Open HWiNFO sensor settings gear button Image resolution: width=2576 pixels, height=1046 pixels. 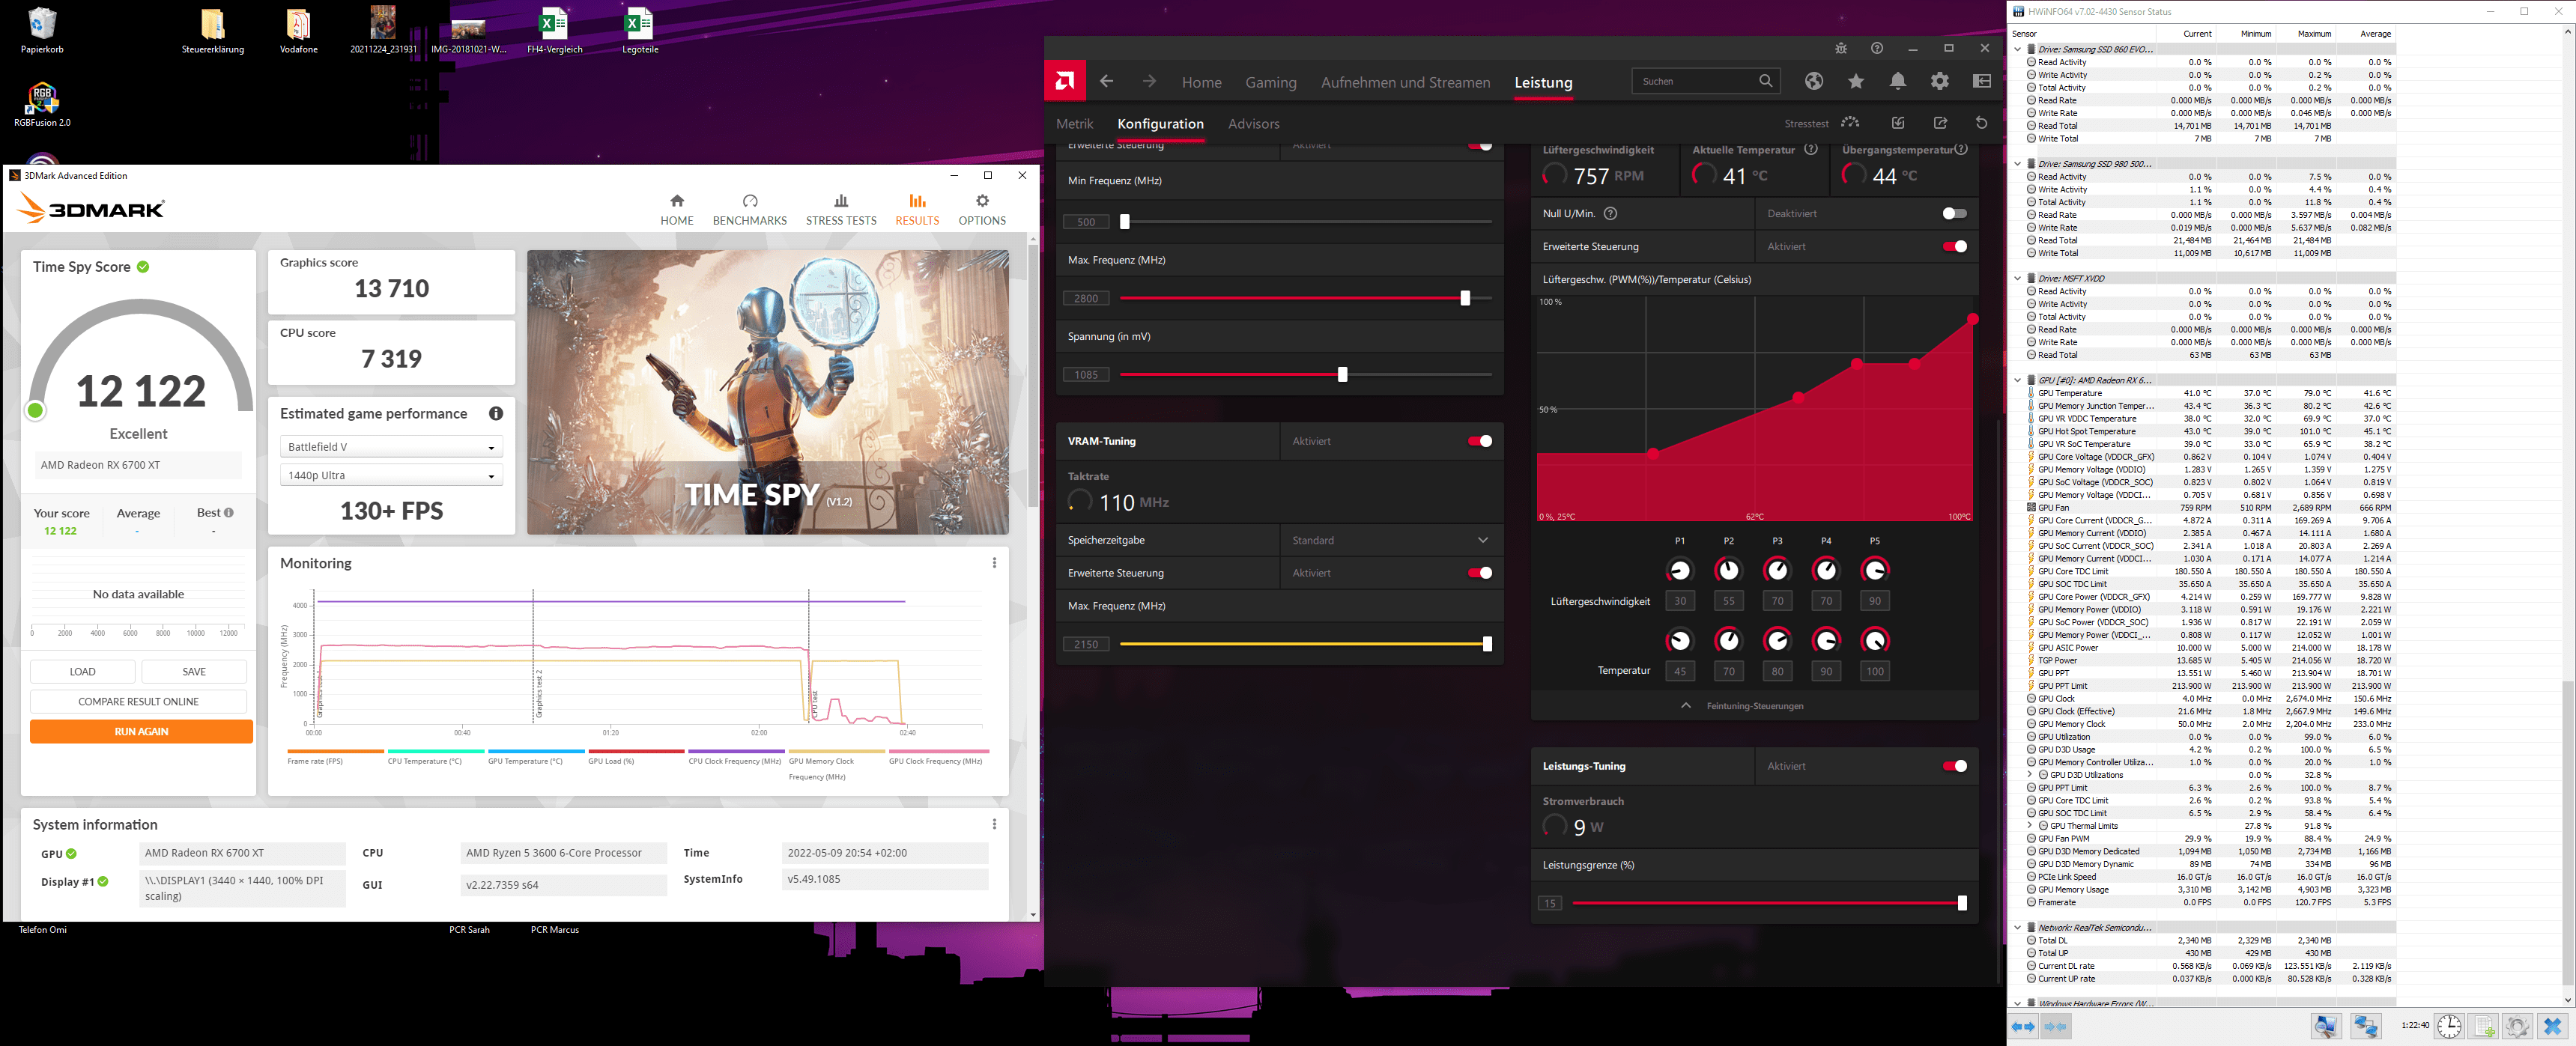pos(2517,1026)
